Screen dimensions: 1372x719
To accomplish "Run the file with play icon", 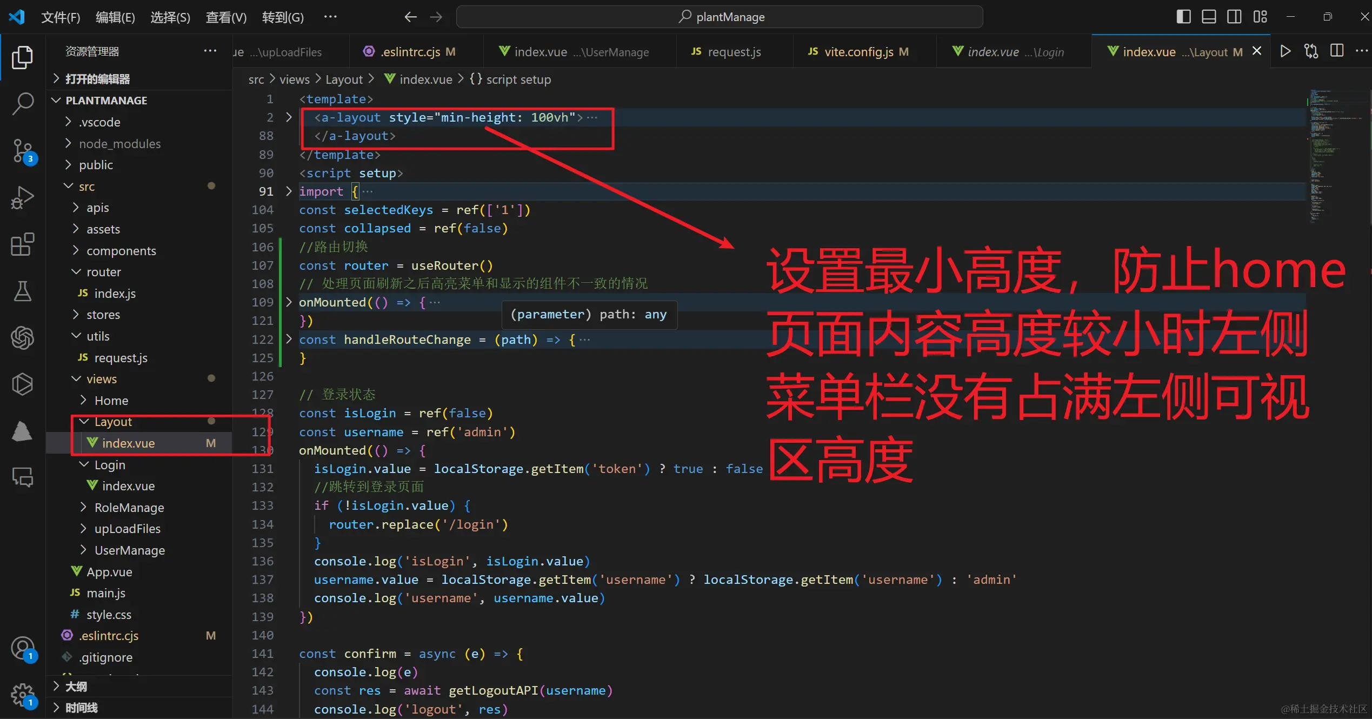I will [x=1286, y=51].
